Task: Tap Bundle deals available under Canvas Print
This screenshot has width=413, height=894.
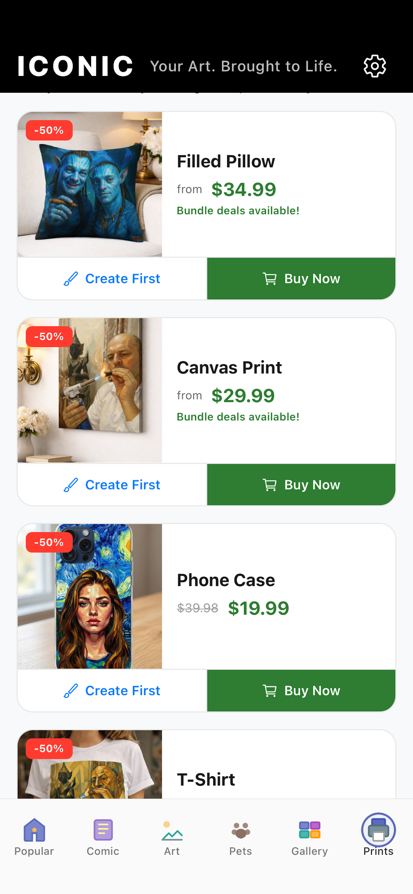Action: coord(238,417)
